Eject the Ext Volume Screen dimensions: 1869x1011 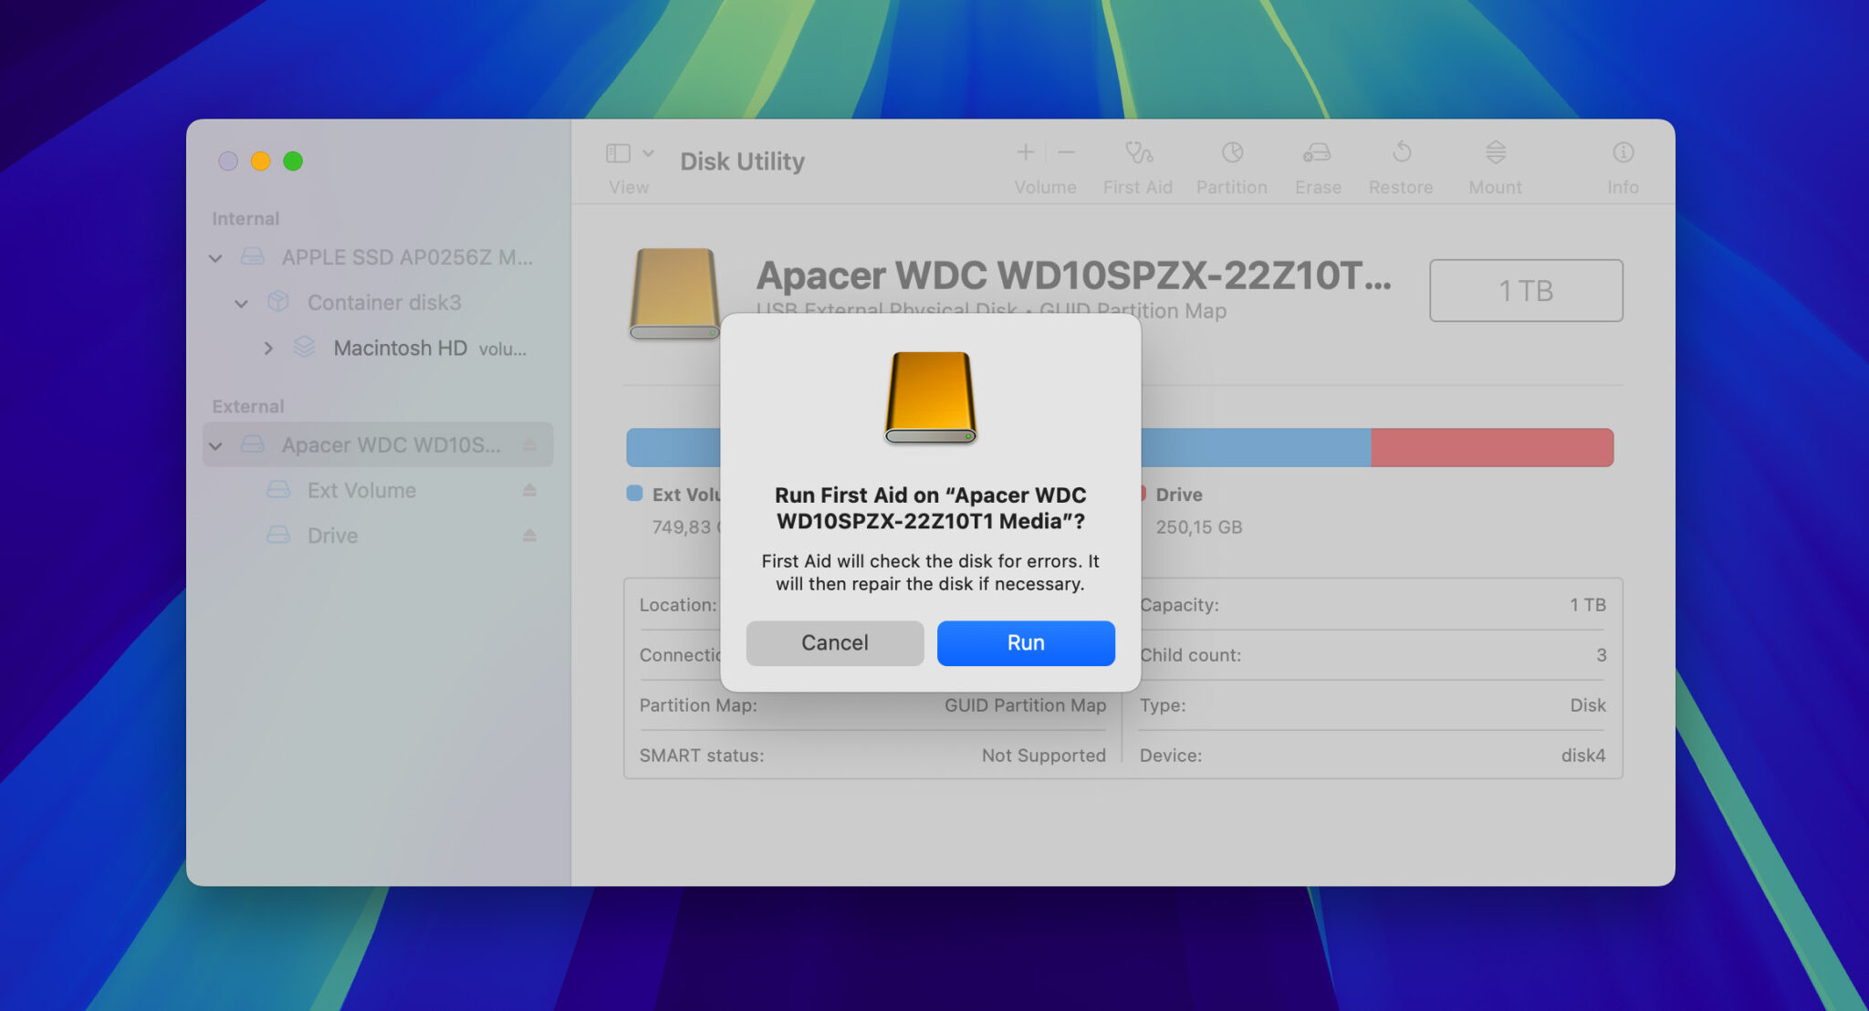coord(529,490)
